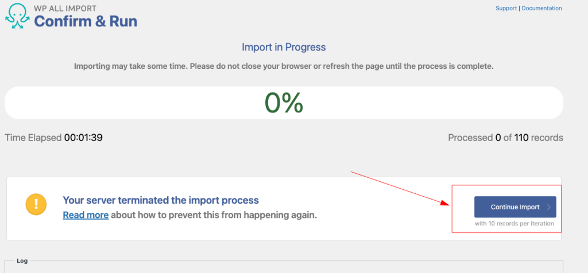Click the Processed 0 of 110 records text

[505, 138]
